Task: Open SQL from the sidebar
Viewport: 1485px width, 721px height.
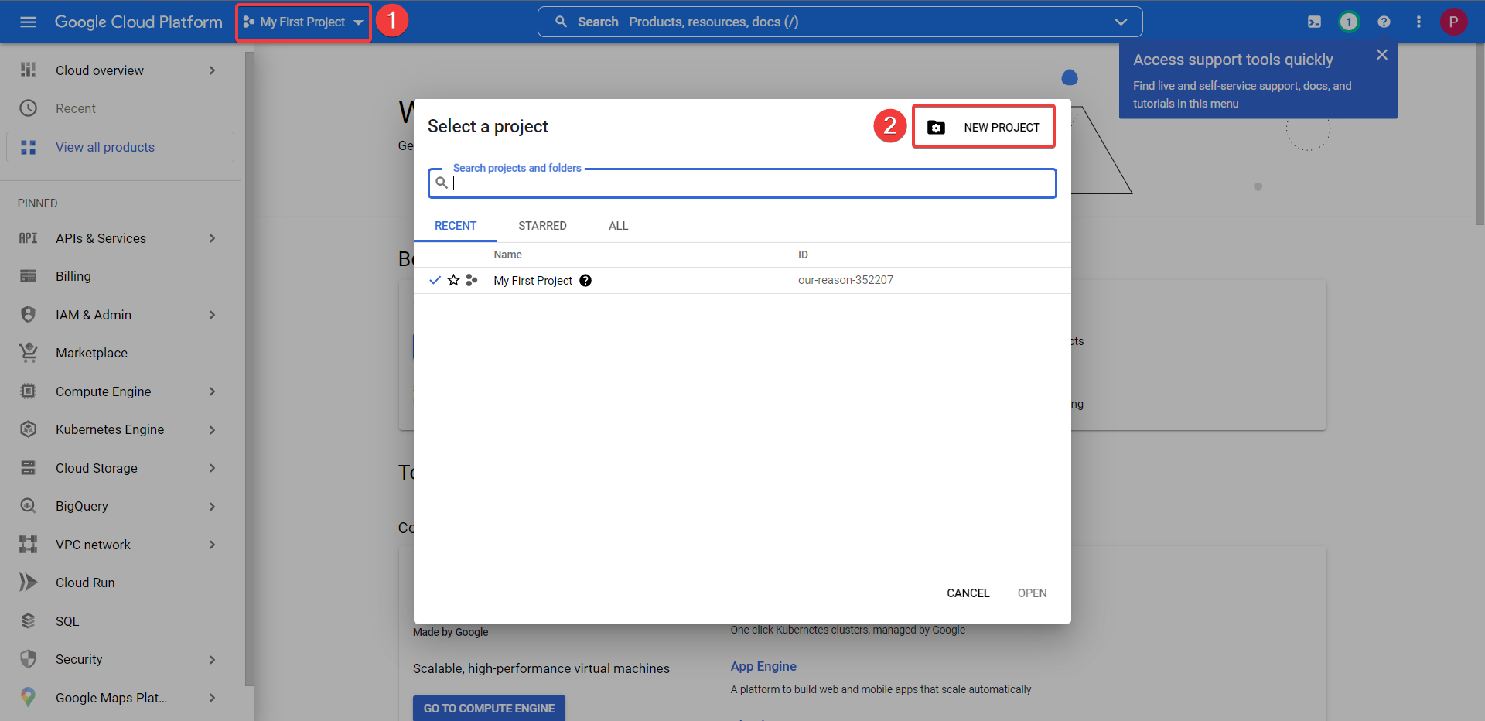Action: point(67,621)
